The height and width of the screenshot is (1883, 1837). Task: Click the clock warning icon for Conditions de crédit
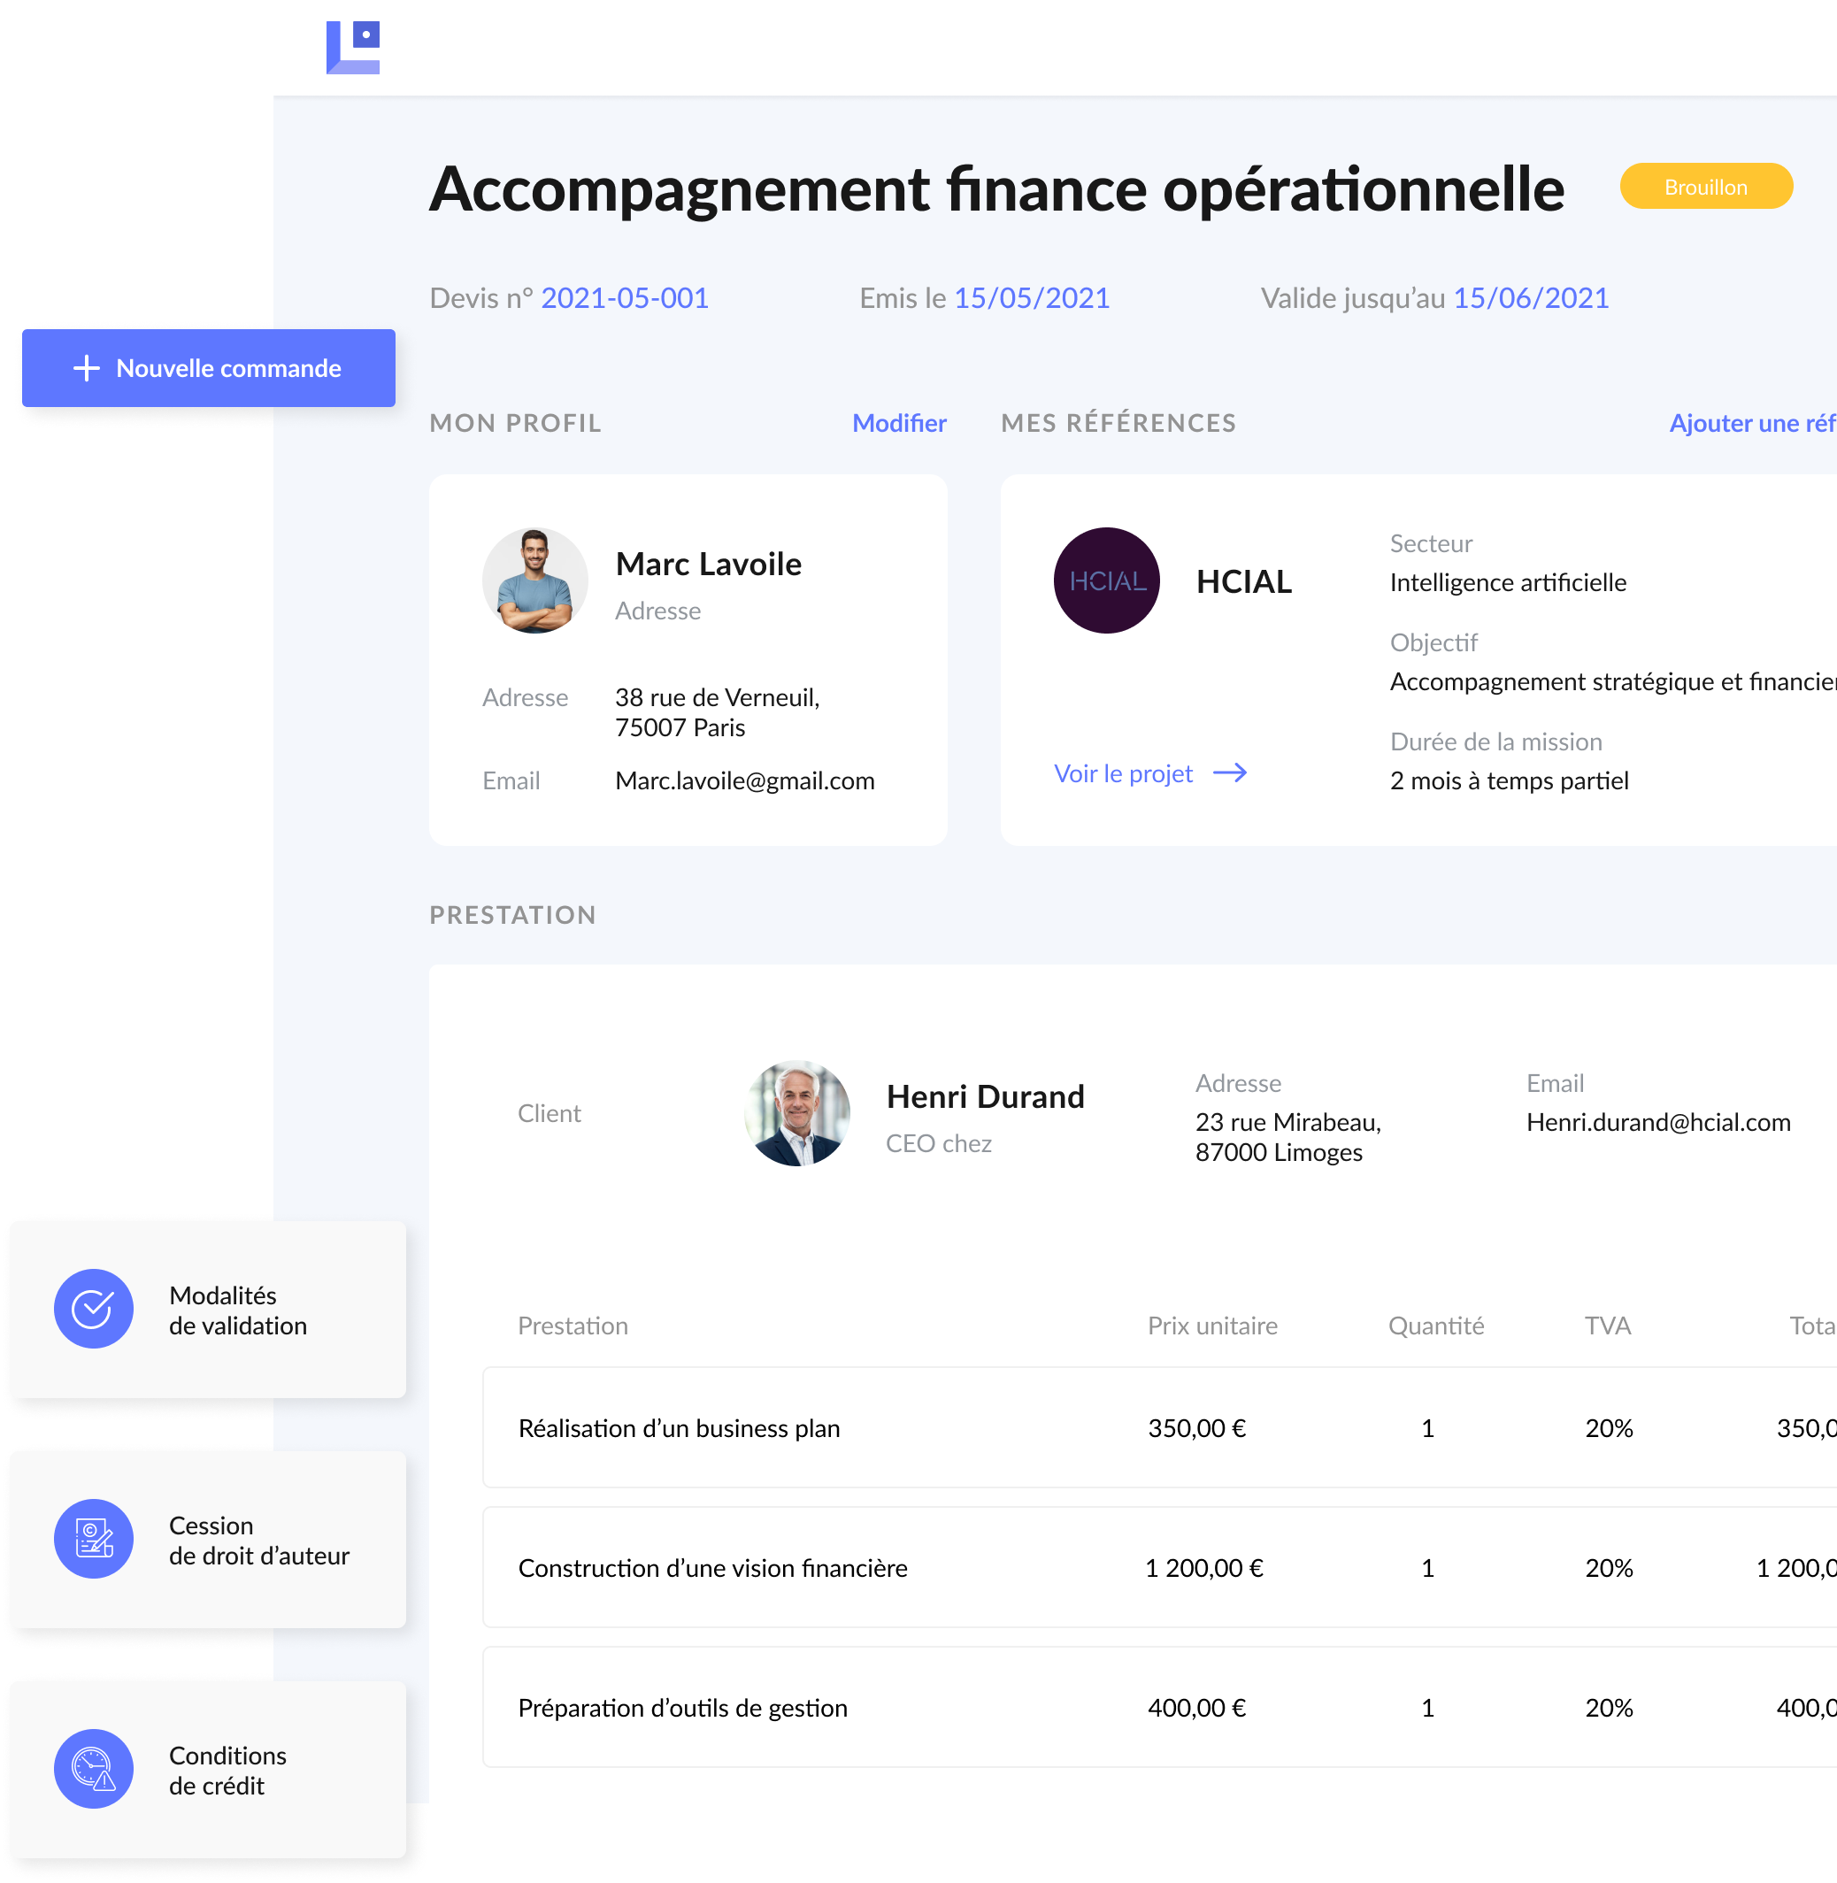pyautogui.click(x=94, y=1769)
